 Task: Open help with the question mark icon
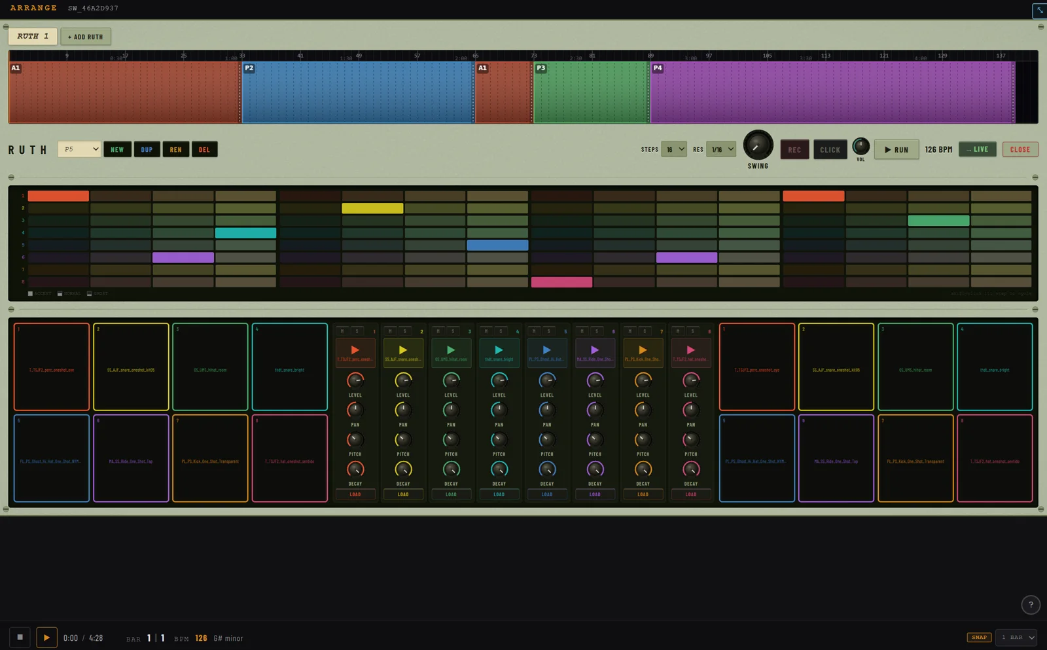click(x=1031, y=605)
